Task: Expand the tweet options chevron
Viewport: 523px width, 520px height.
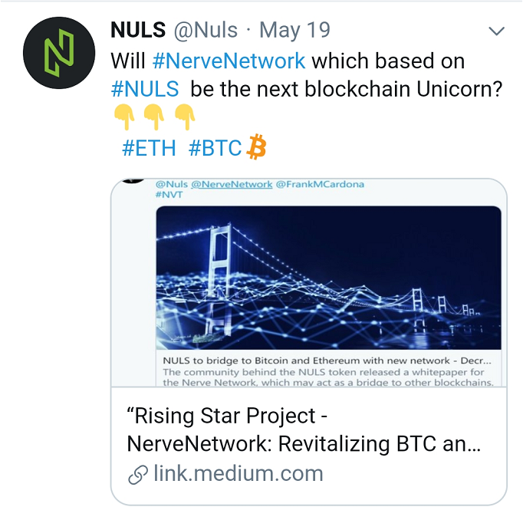Action: [496, 31]
